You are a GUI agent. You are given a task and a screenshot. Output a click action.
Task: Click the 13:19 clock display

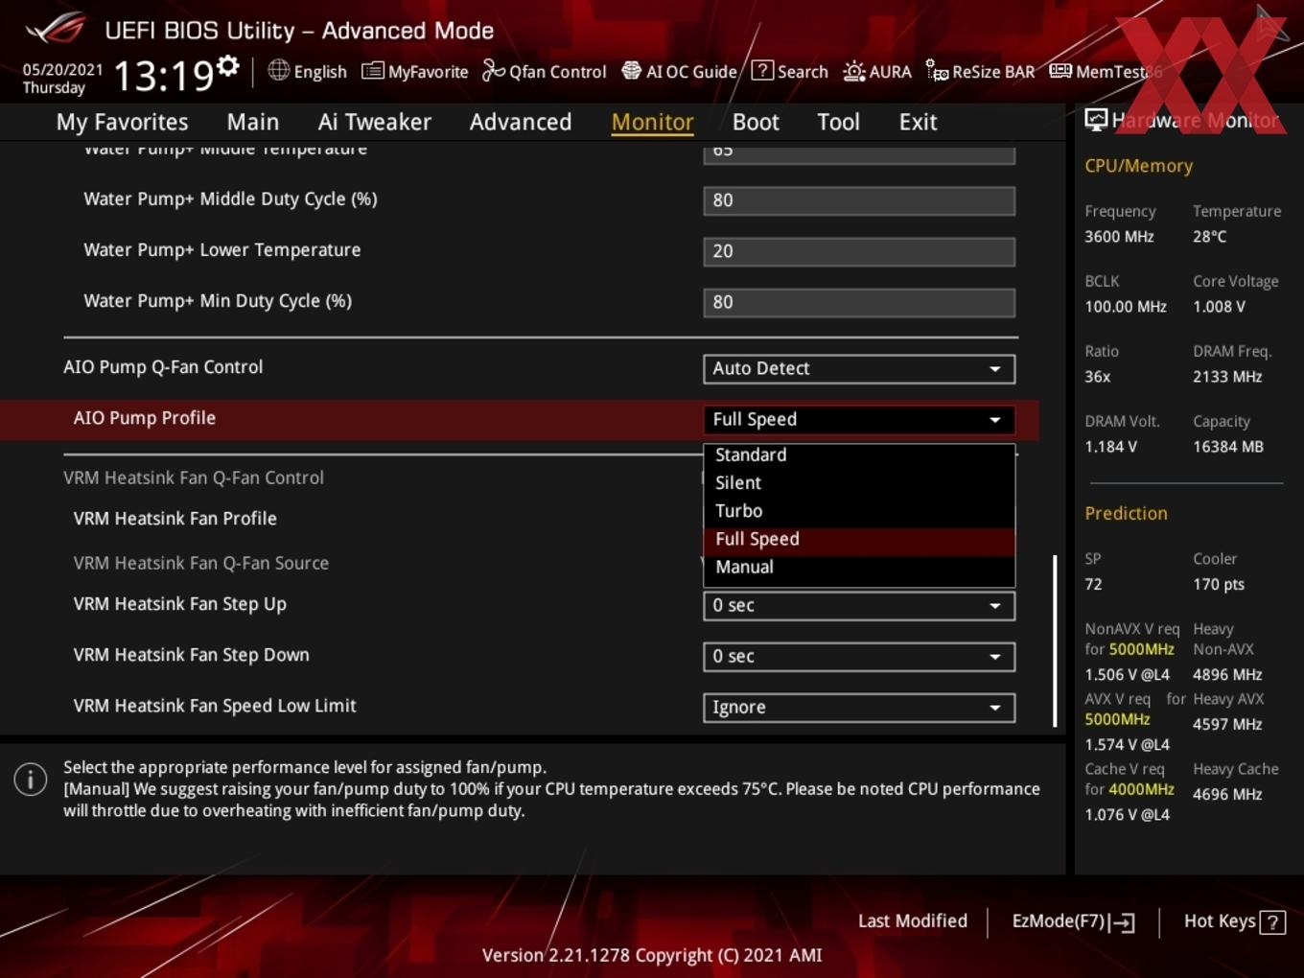tap(164, 75)
